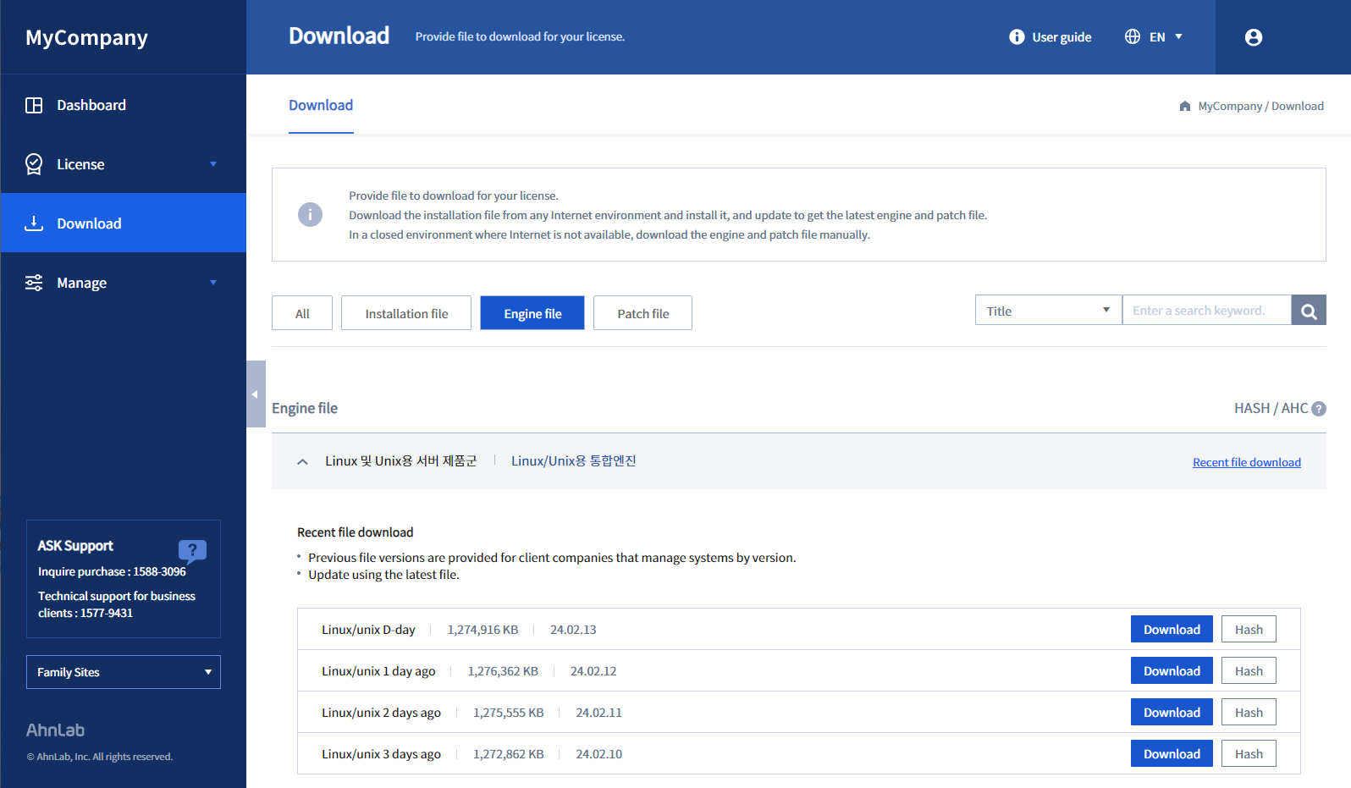Open the user account profile icon
This screenshot has height=788, width=1351.
[x=1254, y=37]
